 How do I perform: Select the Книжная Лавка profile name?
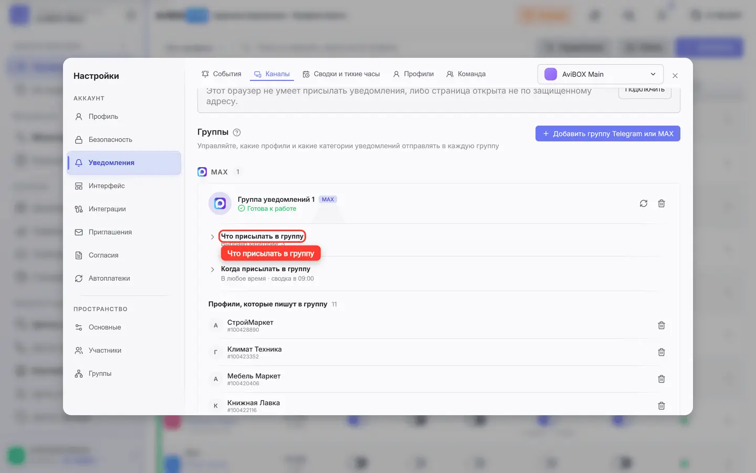pyautogui.click(x=254, y=403)
